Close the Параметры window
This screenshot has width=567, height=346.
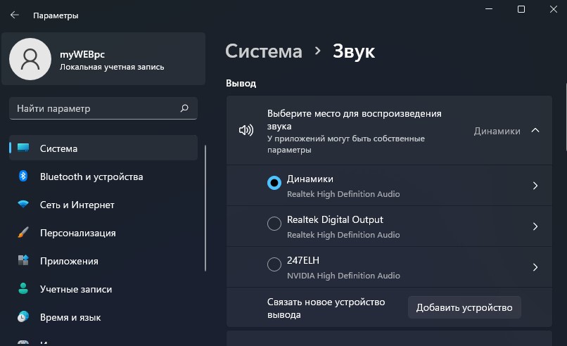coord(553,9)
